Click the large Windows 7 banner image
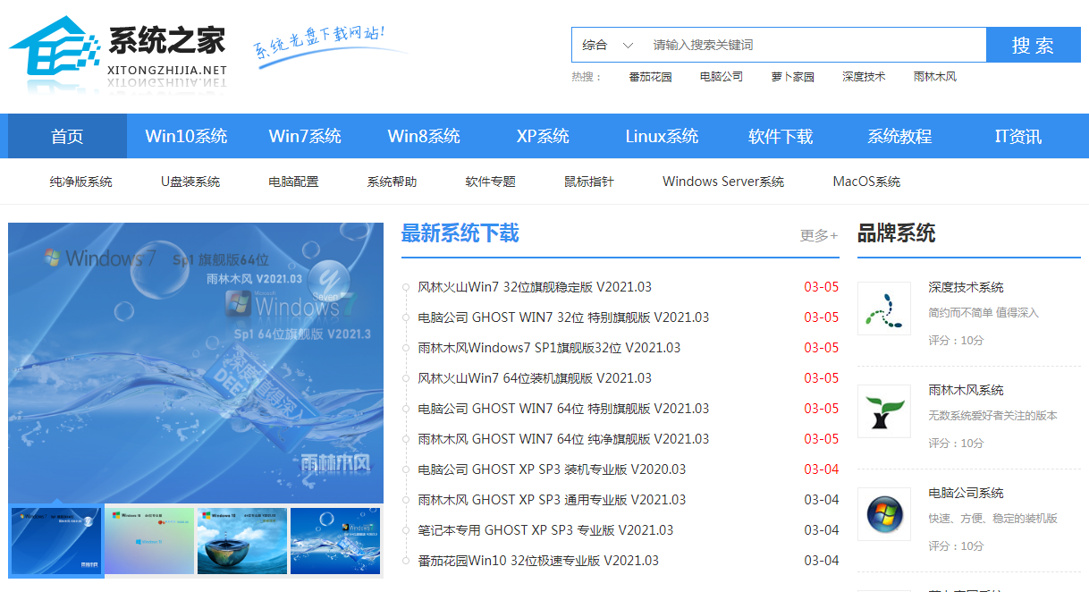This screenshot has width=1089, height=592. [196, 362]
